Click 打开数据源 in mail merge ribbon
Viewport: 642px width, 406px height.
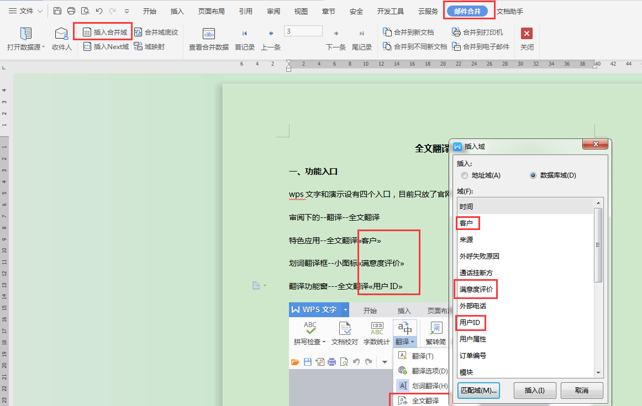pyautogui.click(x=26, y=39)
